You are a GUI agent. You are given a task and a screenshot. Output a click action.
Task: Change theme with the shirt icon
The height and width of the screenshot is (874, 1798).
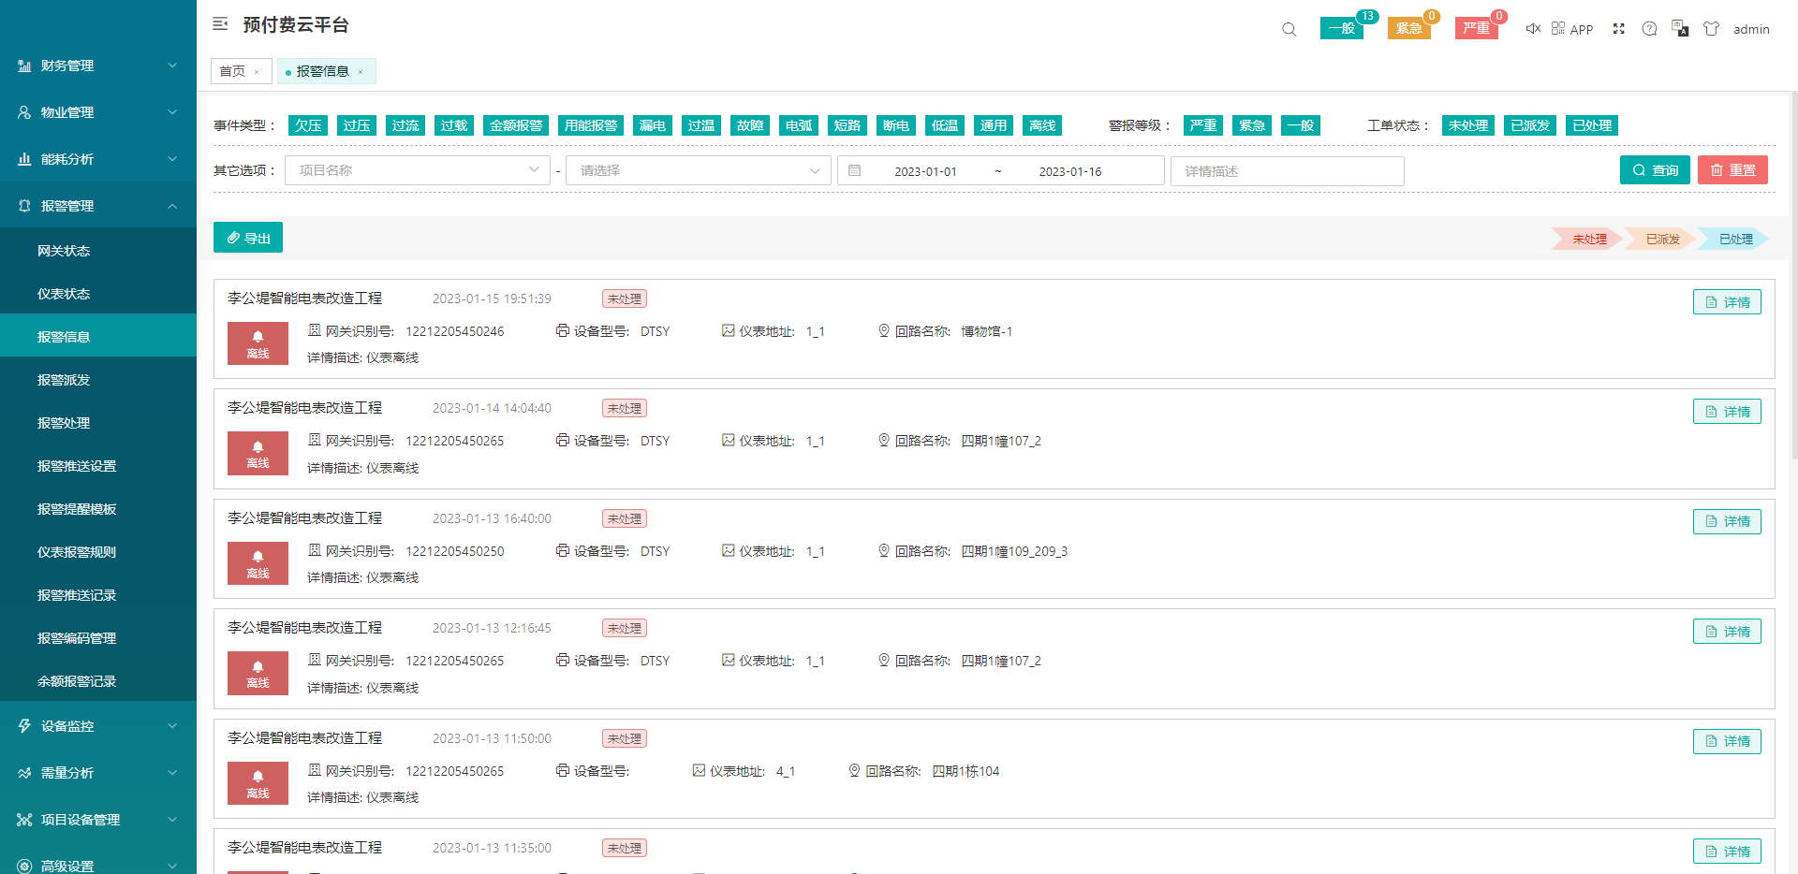coord(1711,29)
